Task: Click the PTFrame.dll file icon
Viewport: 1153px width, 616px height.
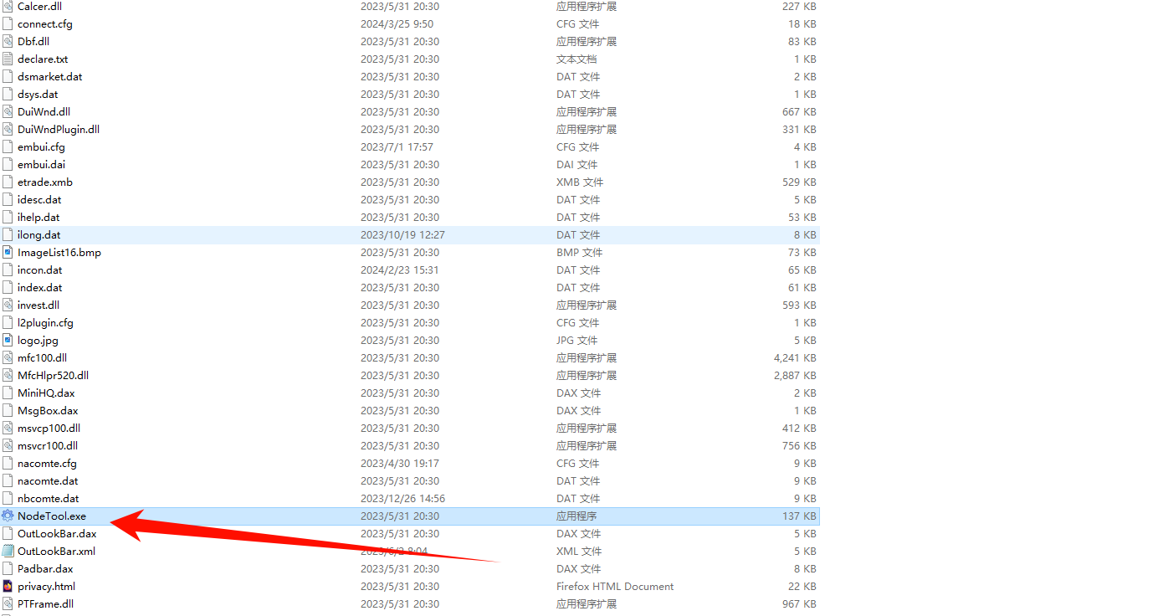Action: pos(8,604)
